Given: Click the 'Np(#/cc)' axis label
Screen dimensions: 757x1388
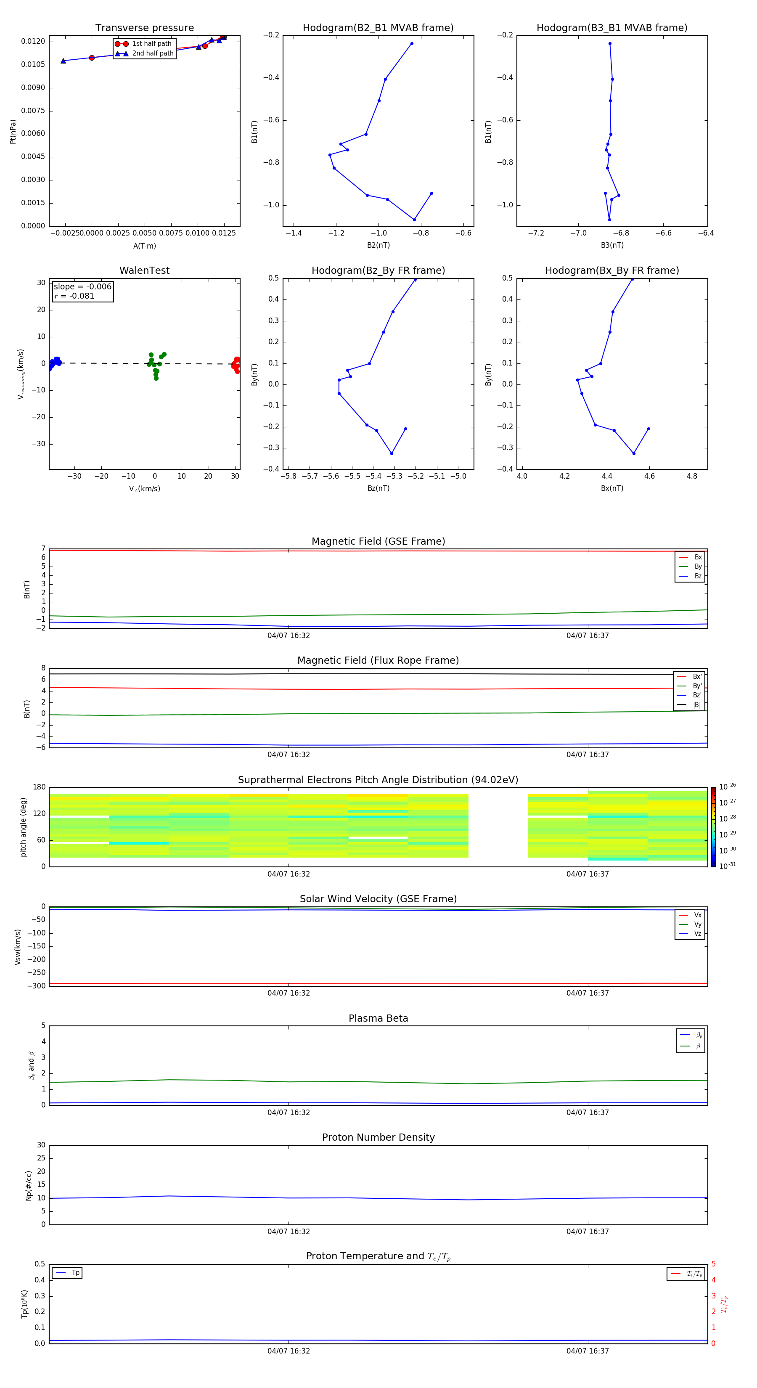Looking at the screenshot, I should tap(29, 1185).
